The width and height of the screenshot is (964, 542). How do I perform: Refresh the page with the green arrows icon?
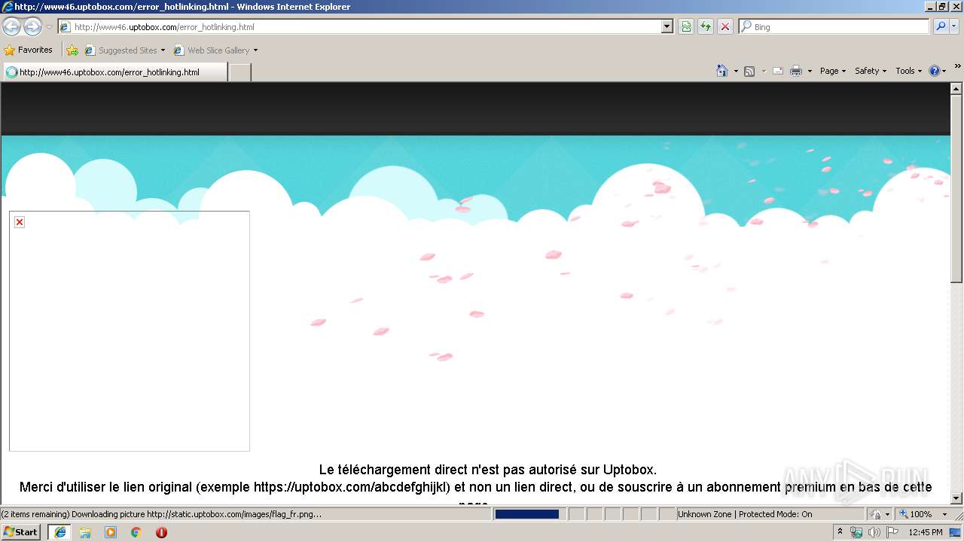click(706, 27)
